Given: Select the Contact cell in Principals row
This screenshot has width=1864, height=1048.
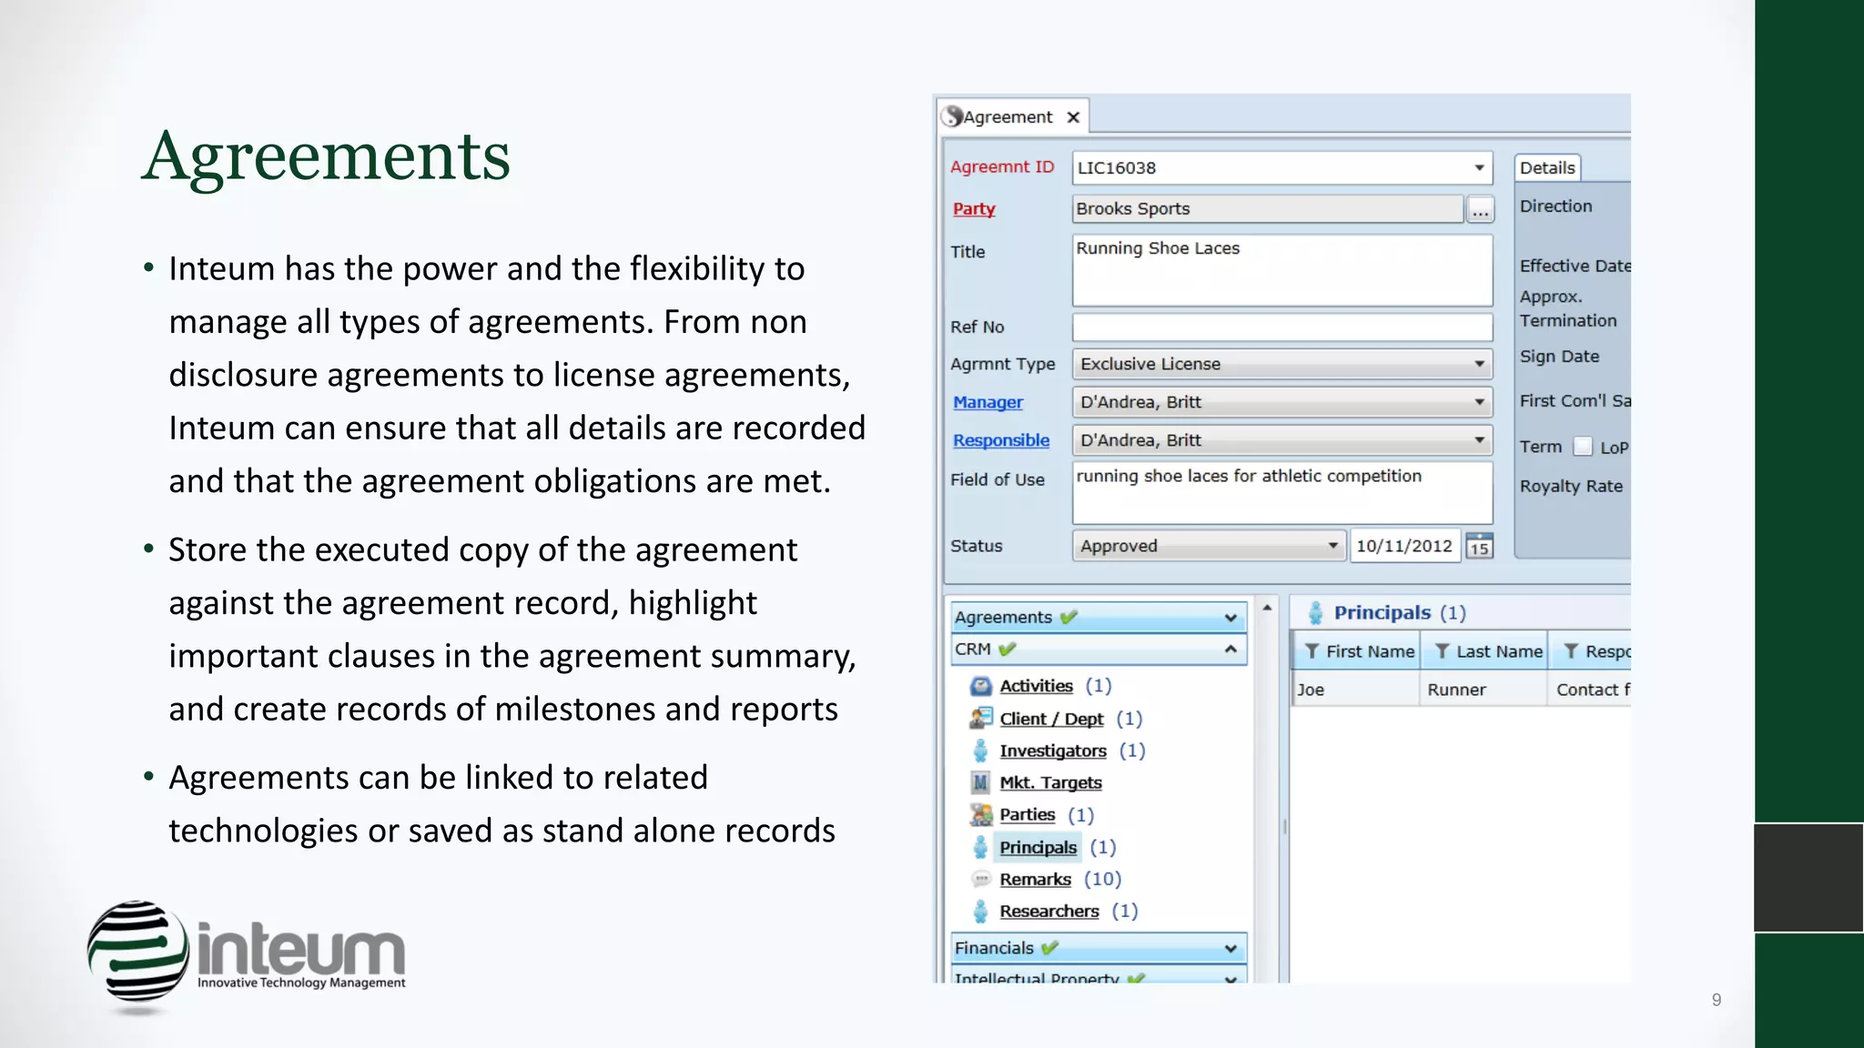Looking at the screenshot, I should pos(1590,690).
